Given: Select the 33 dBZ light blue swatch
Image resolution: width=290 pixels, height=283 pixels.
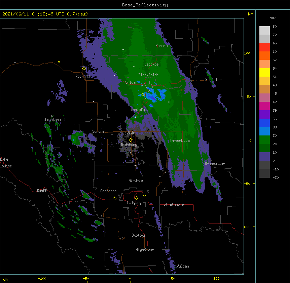Looking at the screenshot, I should point(264,131).
